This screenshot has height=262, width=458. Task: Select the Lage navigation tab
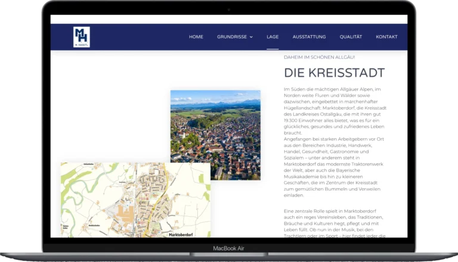(273, 37)
